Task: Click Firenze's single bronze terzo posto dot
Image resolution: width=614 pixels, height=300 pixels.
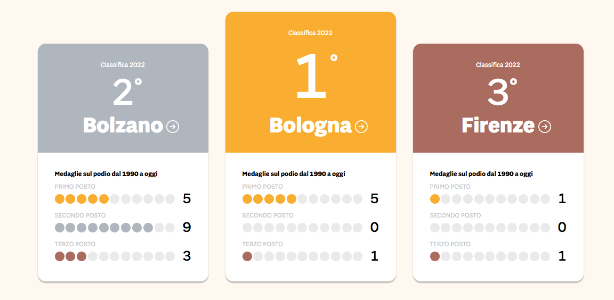Action: pos(435,256)
